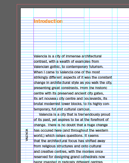Click the line 'reserved for designing grand cathedrals now'
The image size is (129, 163).
(69, 157)
